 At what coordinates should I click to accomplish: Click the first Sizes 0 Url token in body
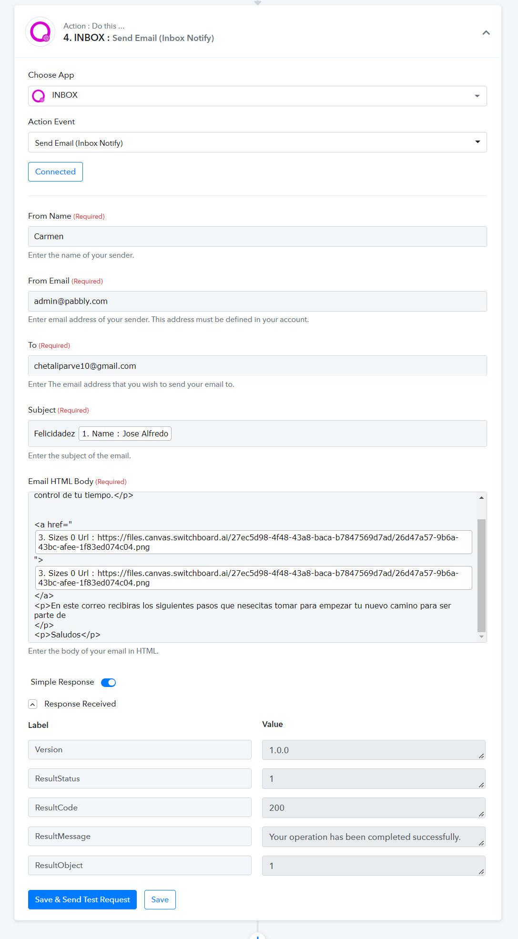point(253,542)
